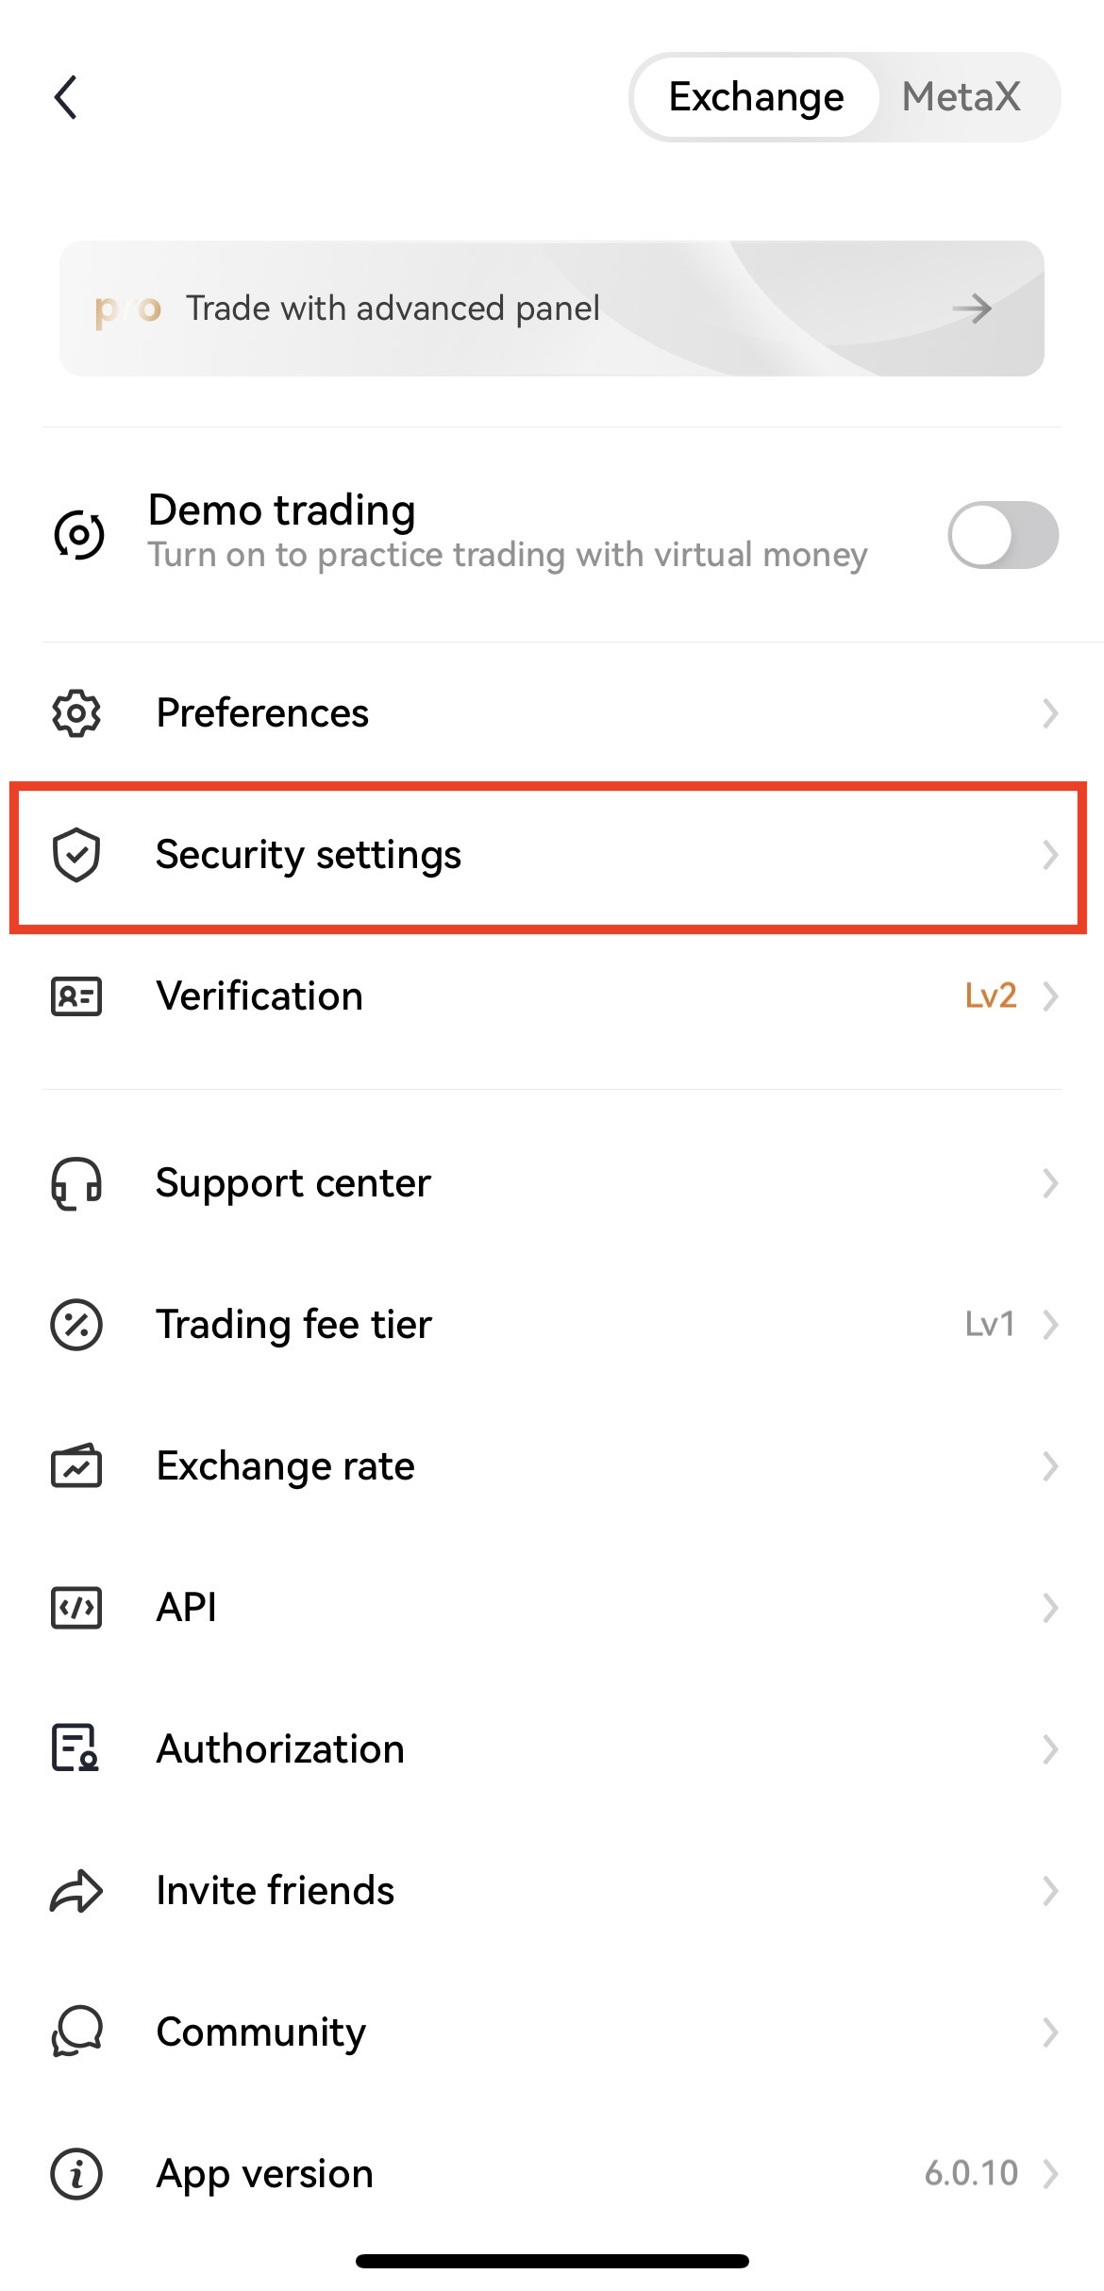Screen dimensions: 1104x2291
Task: Click the API code bracket icon
Action: 76,1608
